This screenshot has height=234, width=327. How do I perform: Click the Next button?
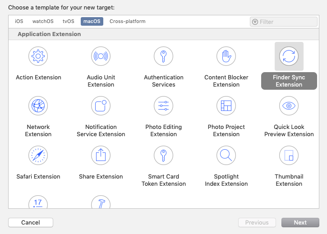(300, 222)
